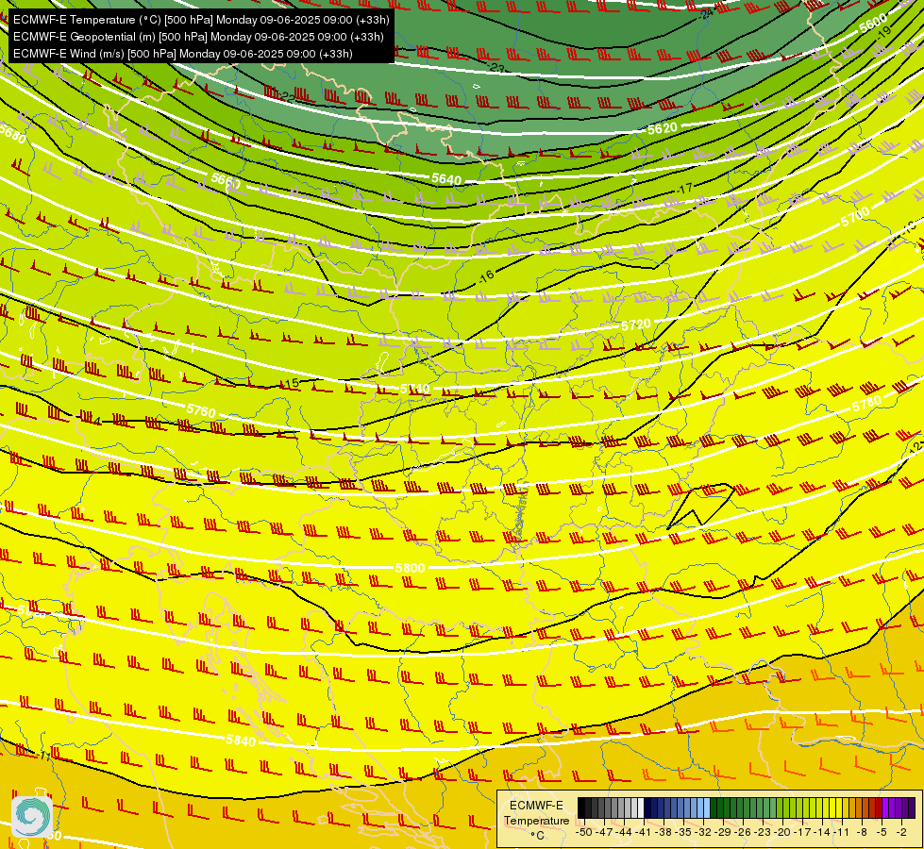
Task: Click the 5760 geopotential contour label
Action: point(201,410)
